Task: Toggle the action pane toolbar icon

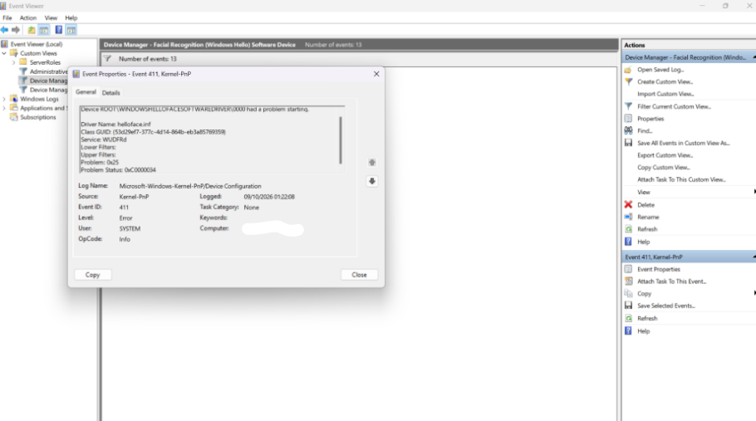Action: click(x=71, y=30)
